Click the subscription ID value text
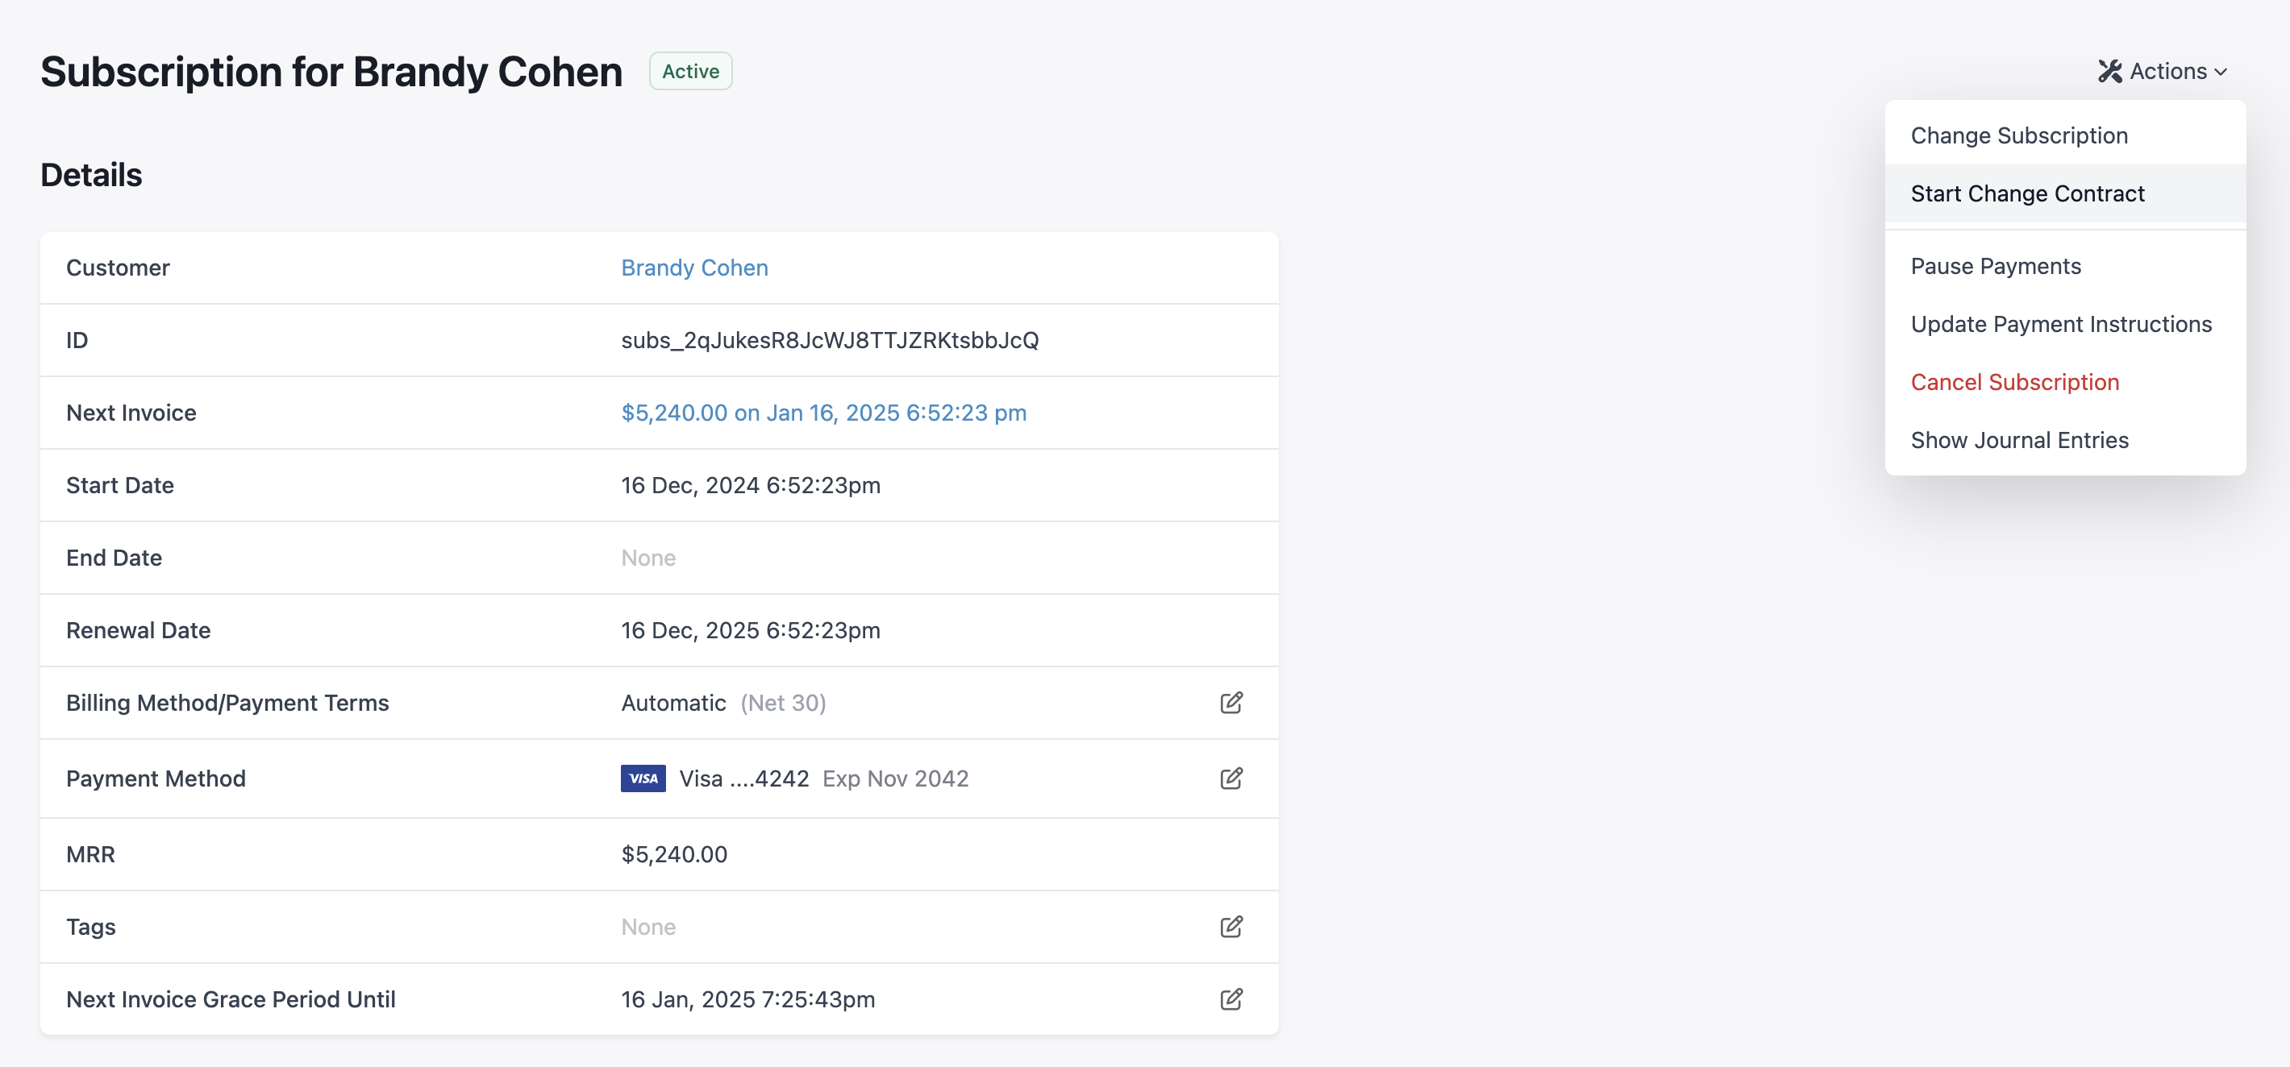2290x1067 pixels. pos(830,340)
